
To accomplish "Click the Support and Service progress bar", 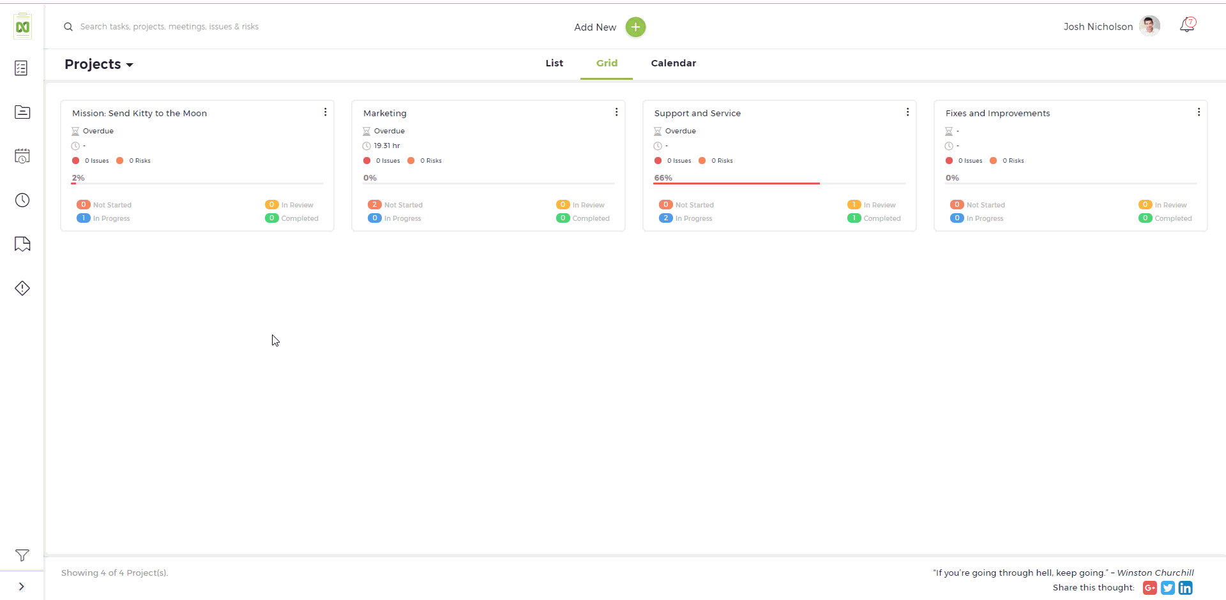I will coord(779,183).
